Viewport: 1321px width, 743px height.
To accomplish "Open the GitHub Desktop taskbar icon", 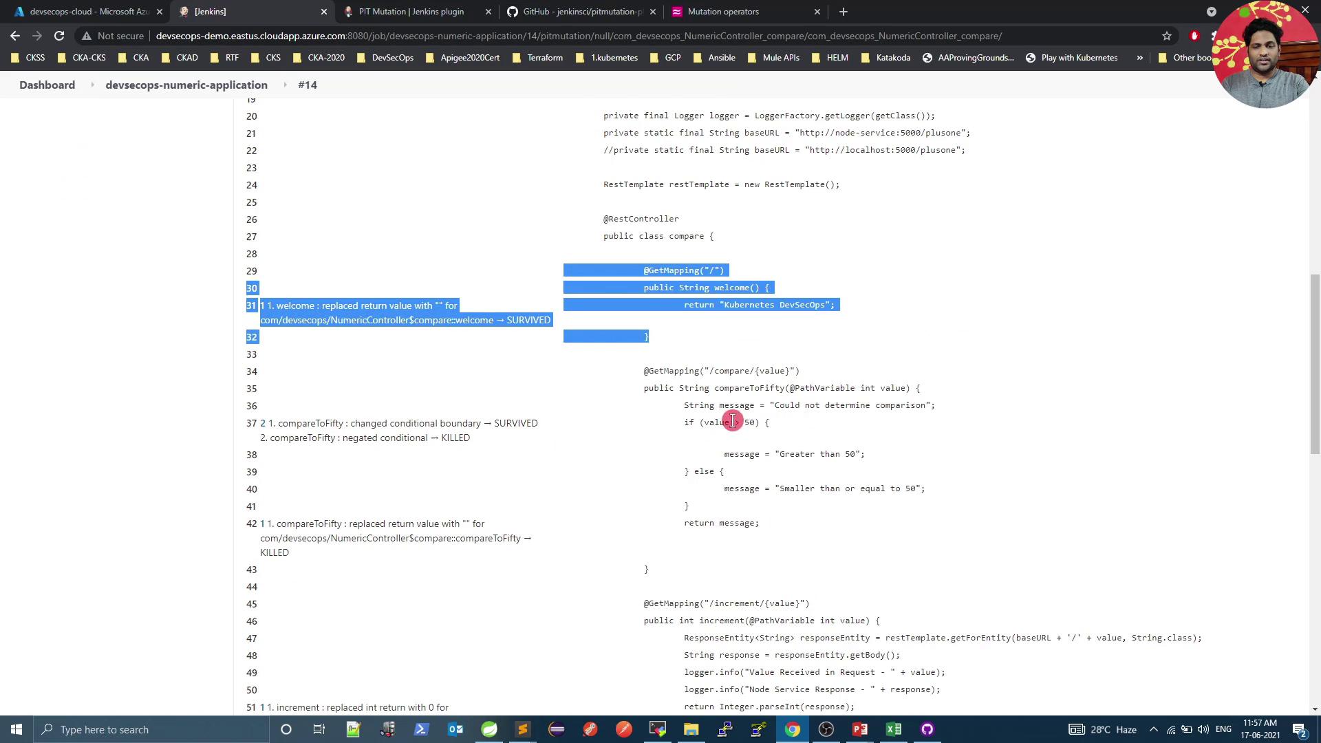I will pyautogui.click(x=927, y=729).
